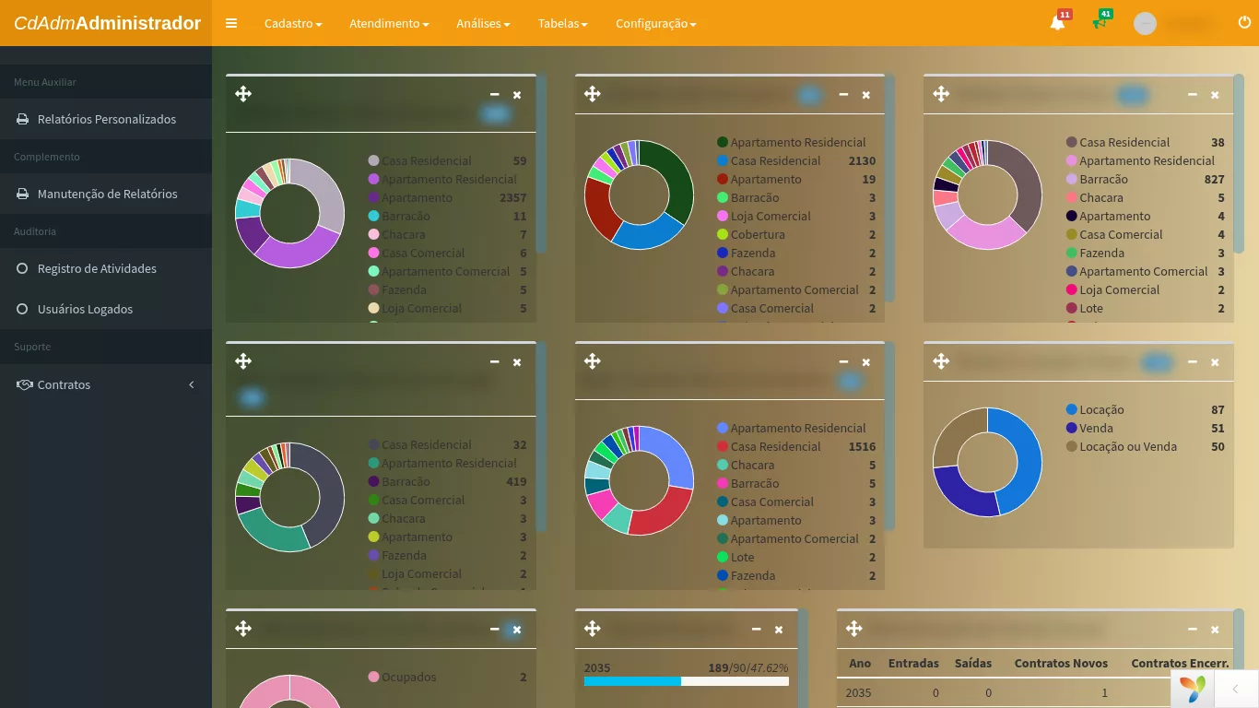Open the megaphone announcements showing 41
This screenshot has width=1259, height=708.
coord(1100,22)
